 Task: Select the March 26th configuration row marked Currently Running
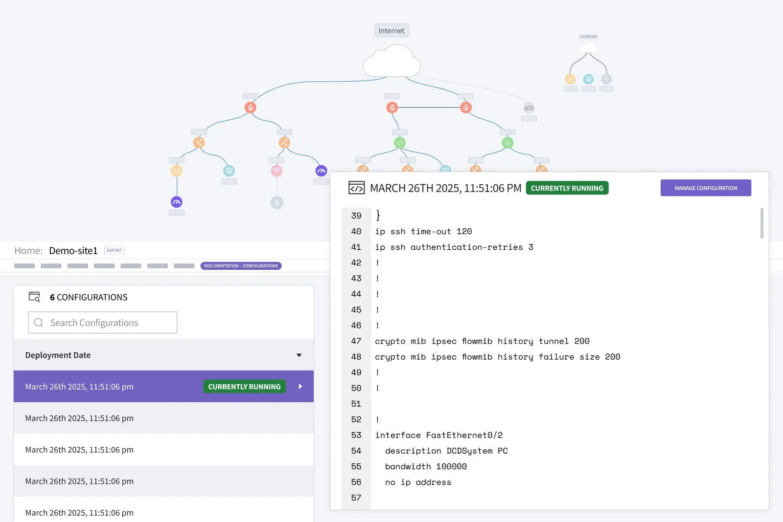[x=163, y=387]
